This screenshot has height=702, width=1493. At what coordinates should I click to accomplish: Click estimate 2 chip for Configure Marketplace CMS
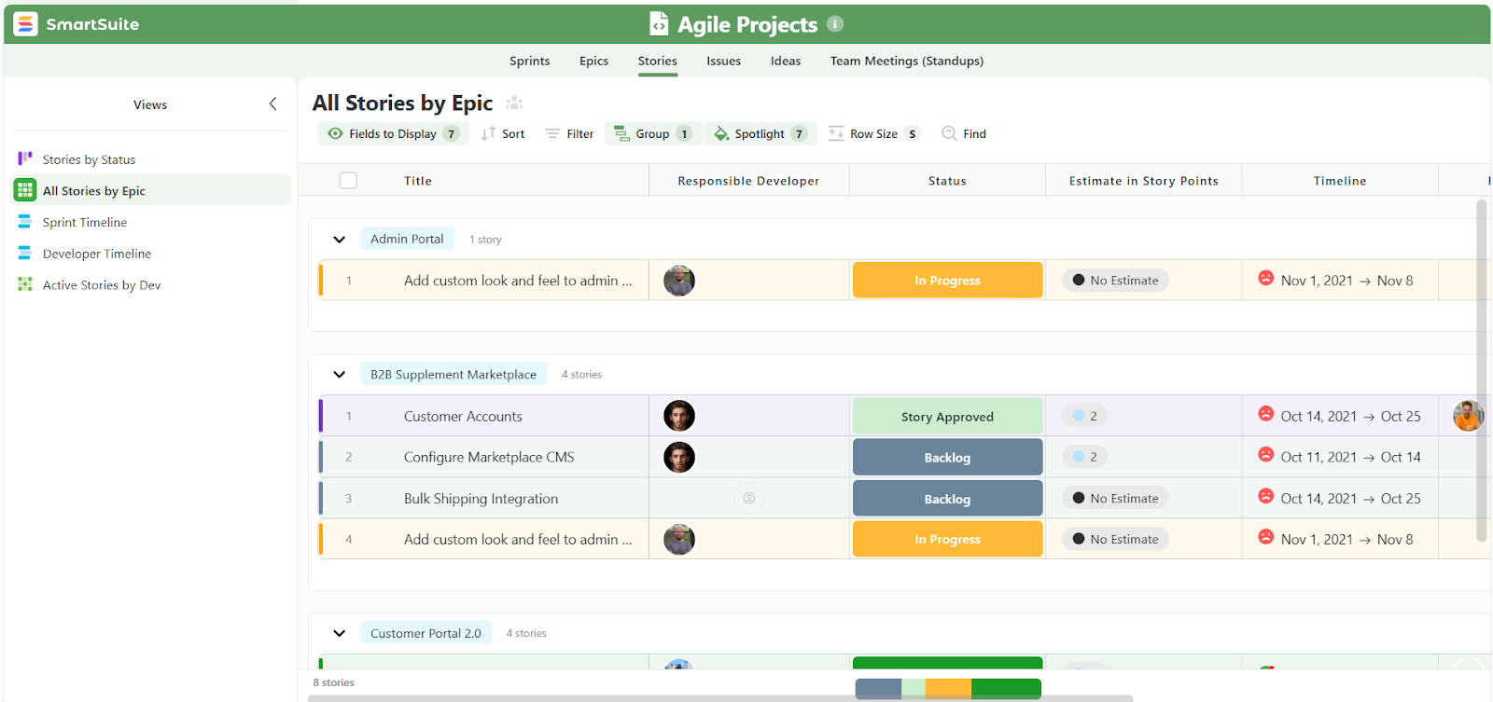(x=1084, y=457)
